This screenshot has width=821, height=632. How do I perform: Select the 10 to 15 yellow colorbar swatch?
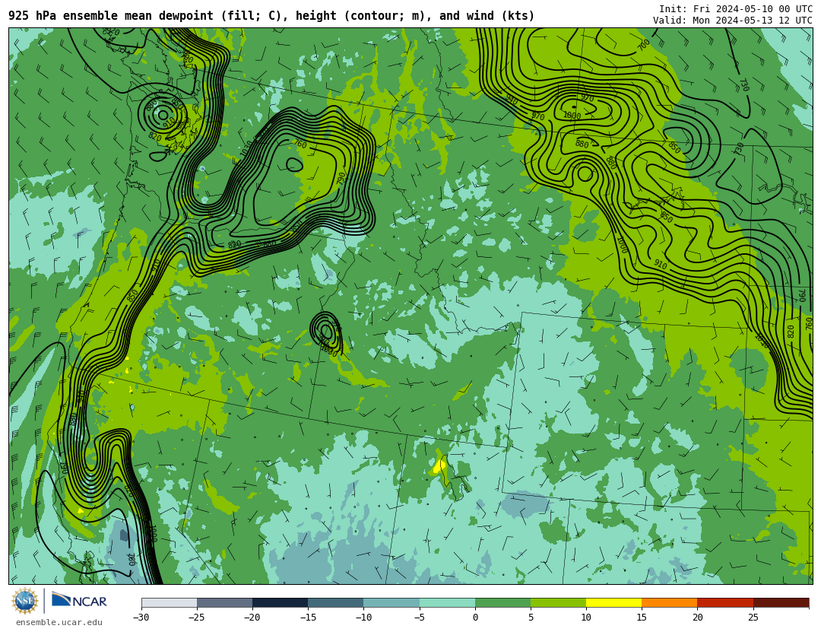613,603
